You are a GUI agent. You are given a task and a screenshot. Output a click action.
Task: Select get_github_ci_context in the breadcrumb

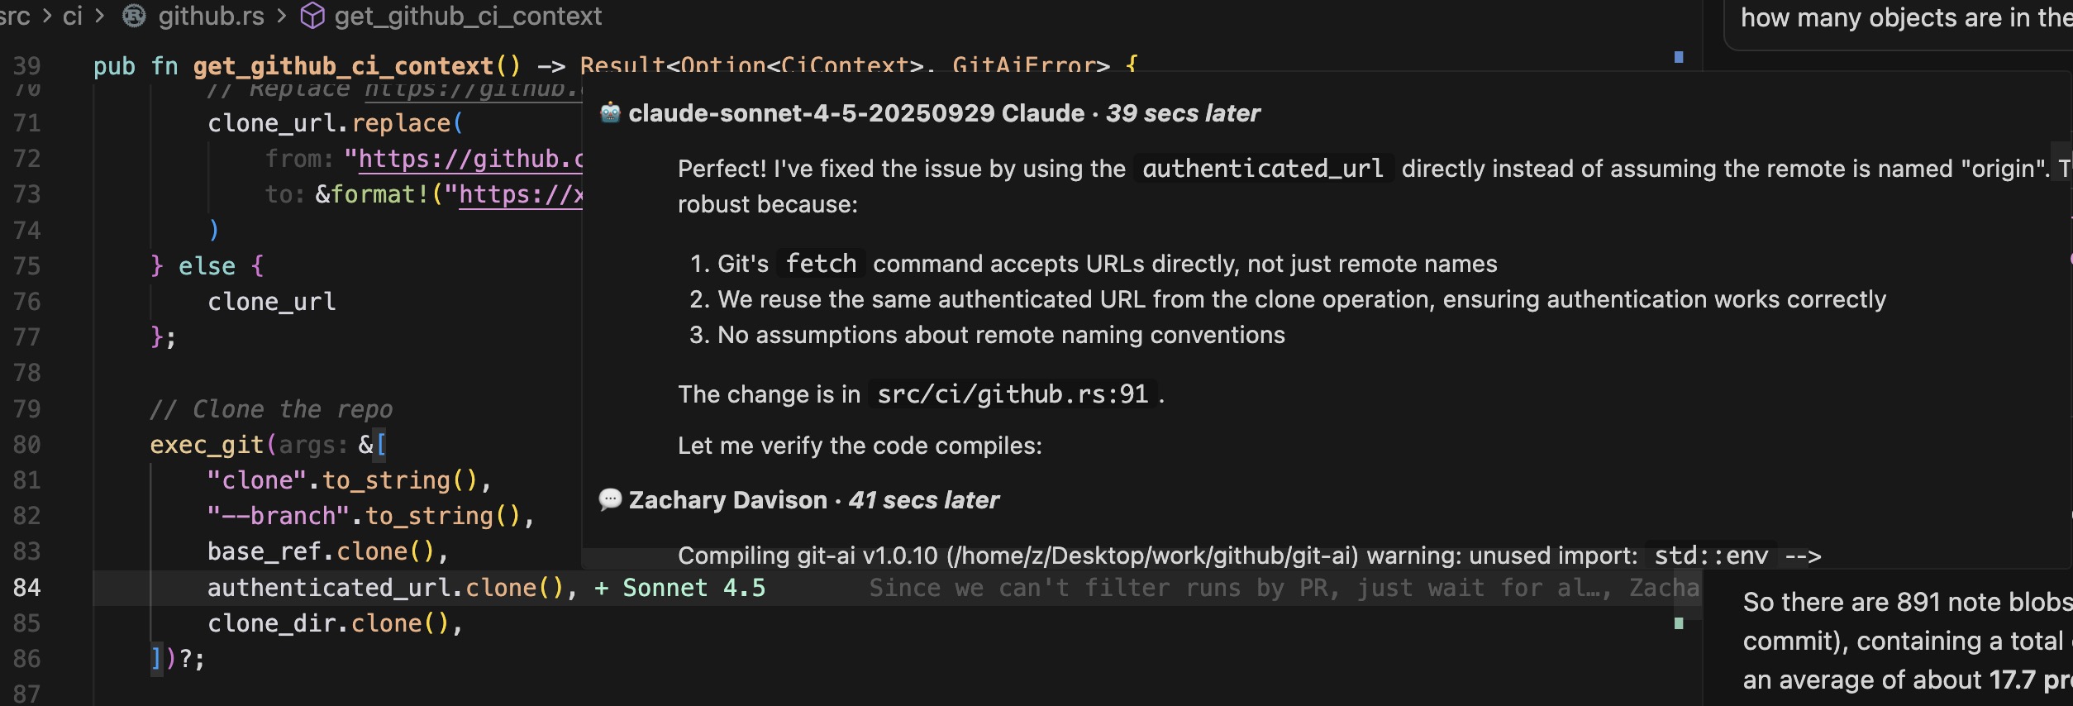468,16
